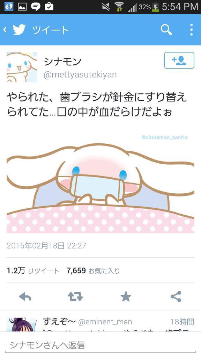This screenshot has height=358, width=201.
Task: Open the three-dot overflow menu
Action: 192,30
